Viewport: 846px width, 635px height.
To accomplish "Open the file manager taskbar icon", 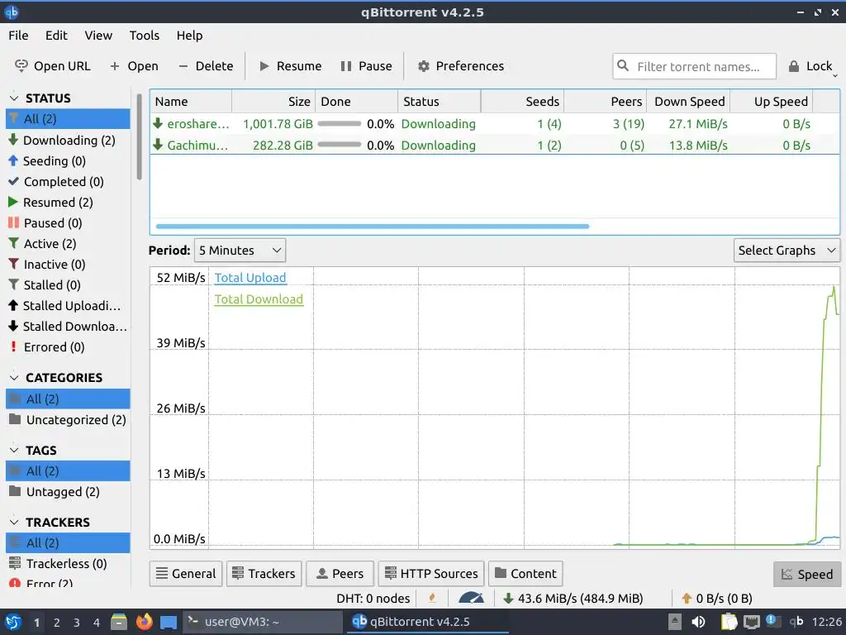I will tap(119, 622).
